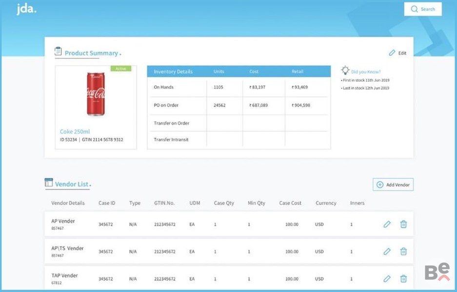Click the On Hands cost 83,197
457x292 pixels.
tap(258, 87)
